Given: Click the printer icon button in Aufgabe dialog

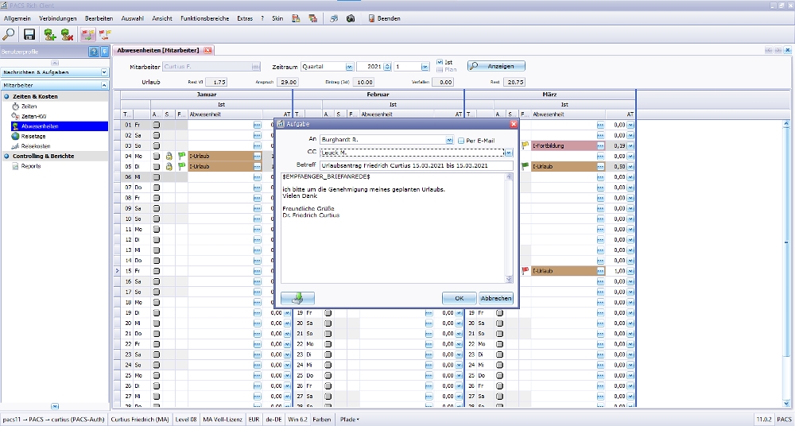Looking at the screenshot, I should coord(297,298).
